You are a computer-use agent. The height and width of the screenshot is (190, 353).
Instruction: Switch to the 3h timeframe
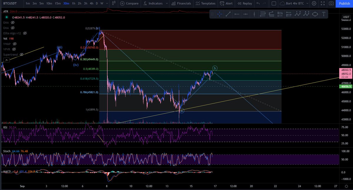click(86, 4)
